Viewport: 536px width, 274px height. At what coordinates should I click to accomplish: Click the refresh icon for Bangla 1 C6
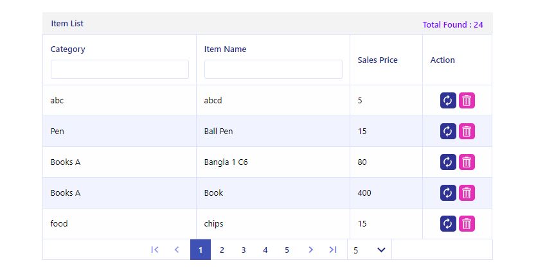tap(448, 162)
